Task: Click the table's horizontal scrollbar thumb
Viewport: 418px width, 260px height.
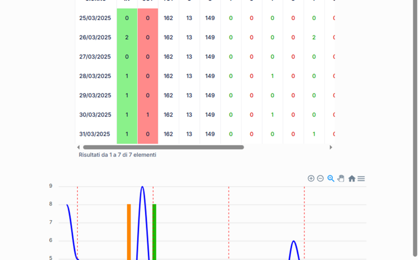Action: 163,147
